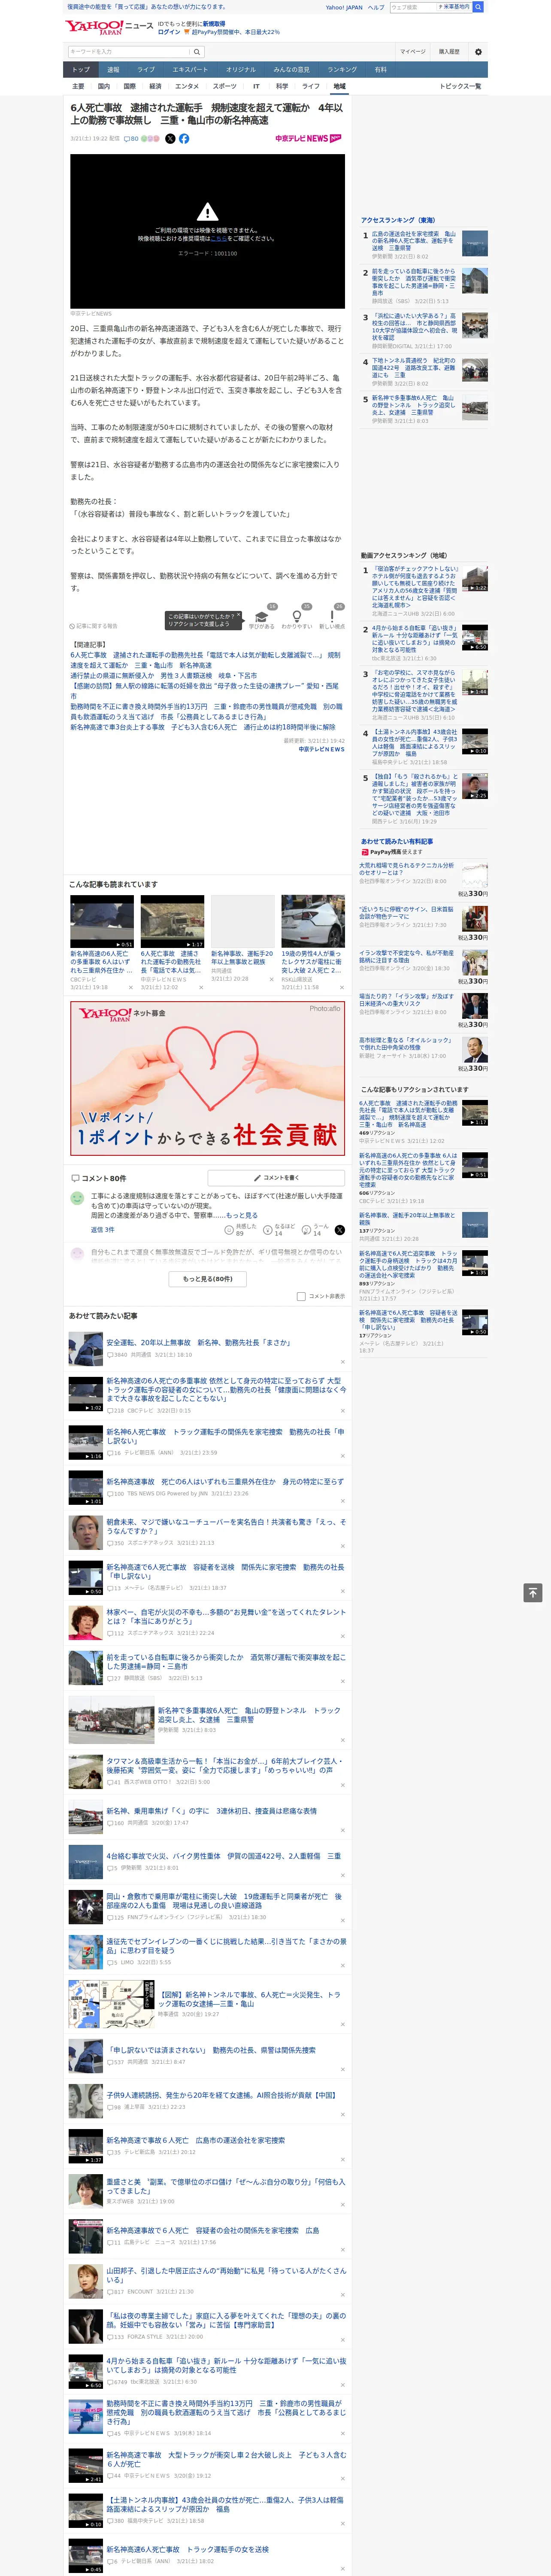Screen dimensions: 551x2576
Task: Open article 台6台絡む事故で火災、バイク男性重体
Action: (x=224, y=1855)
